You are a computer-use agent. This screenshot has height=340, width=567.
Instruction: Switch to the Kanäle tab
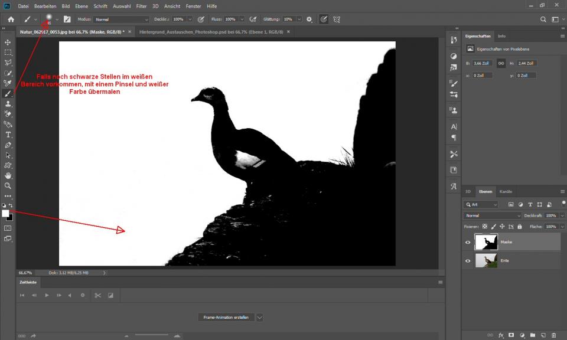click(x=506, y=191)
